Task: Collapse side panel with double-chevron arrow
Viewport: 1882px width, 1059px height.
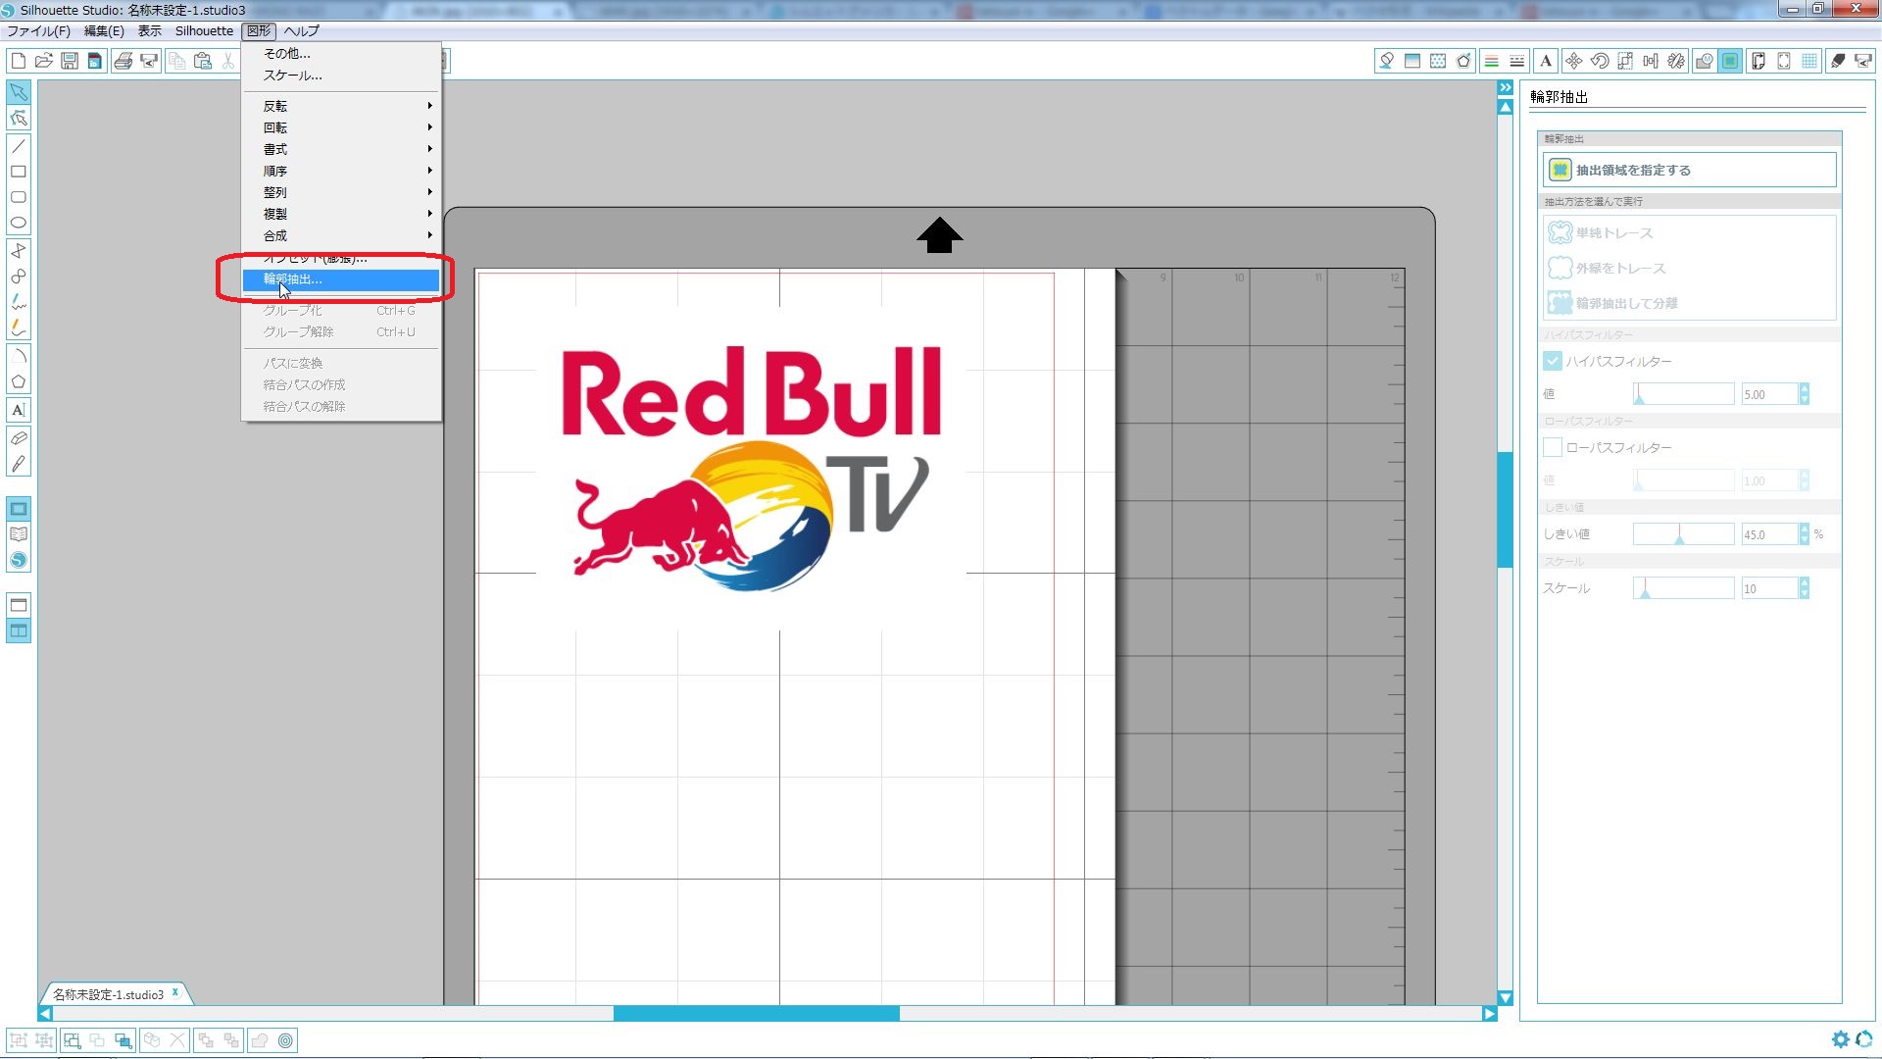Action: [1505, 88]
